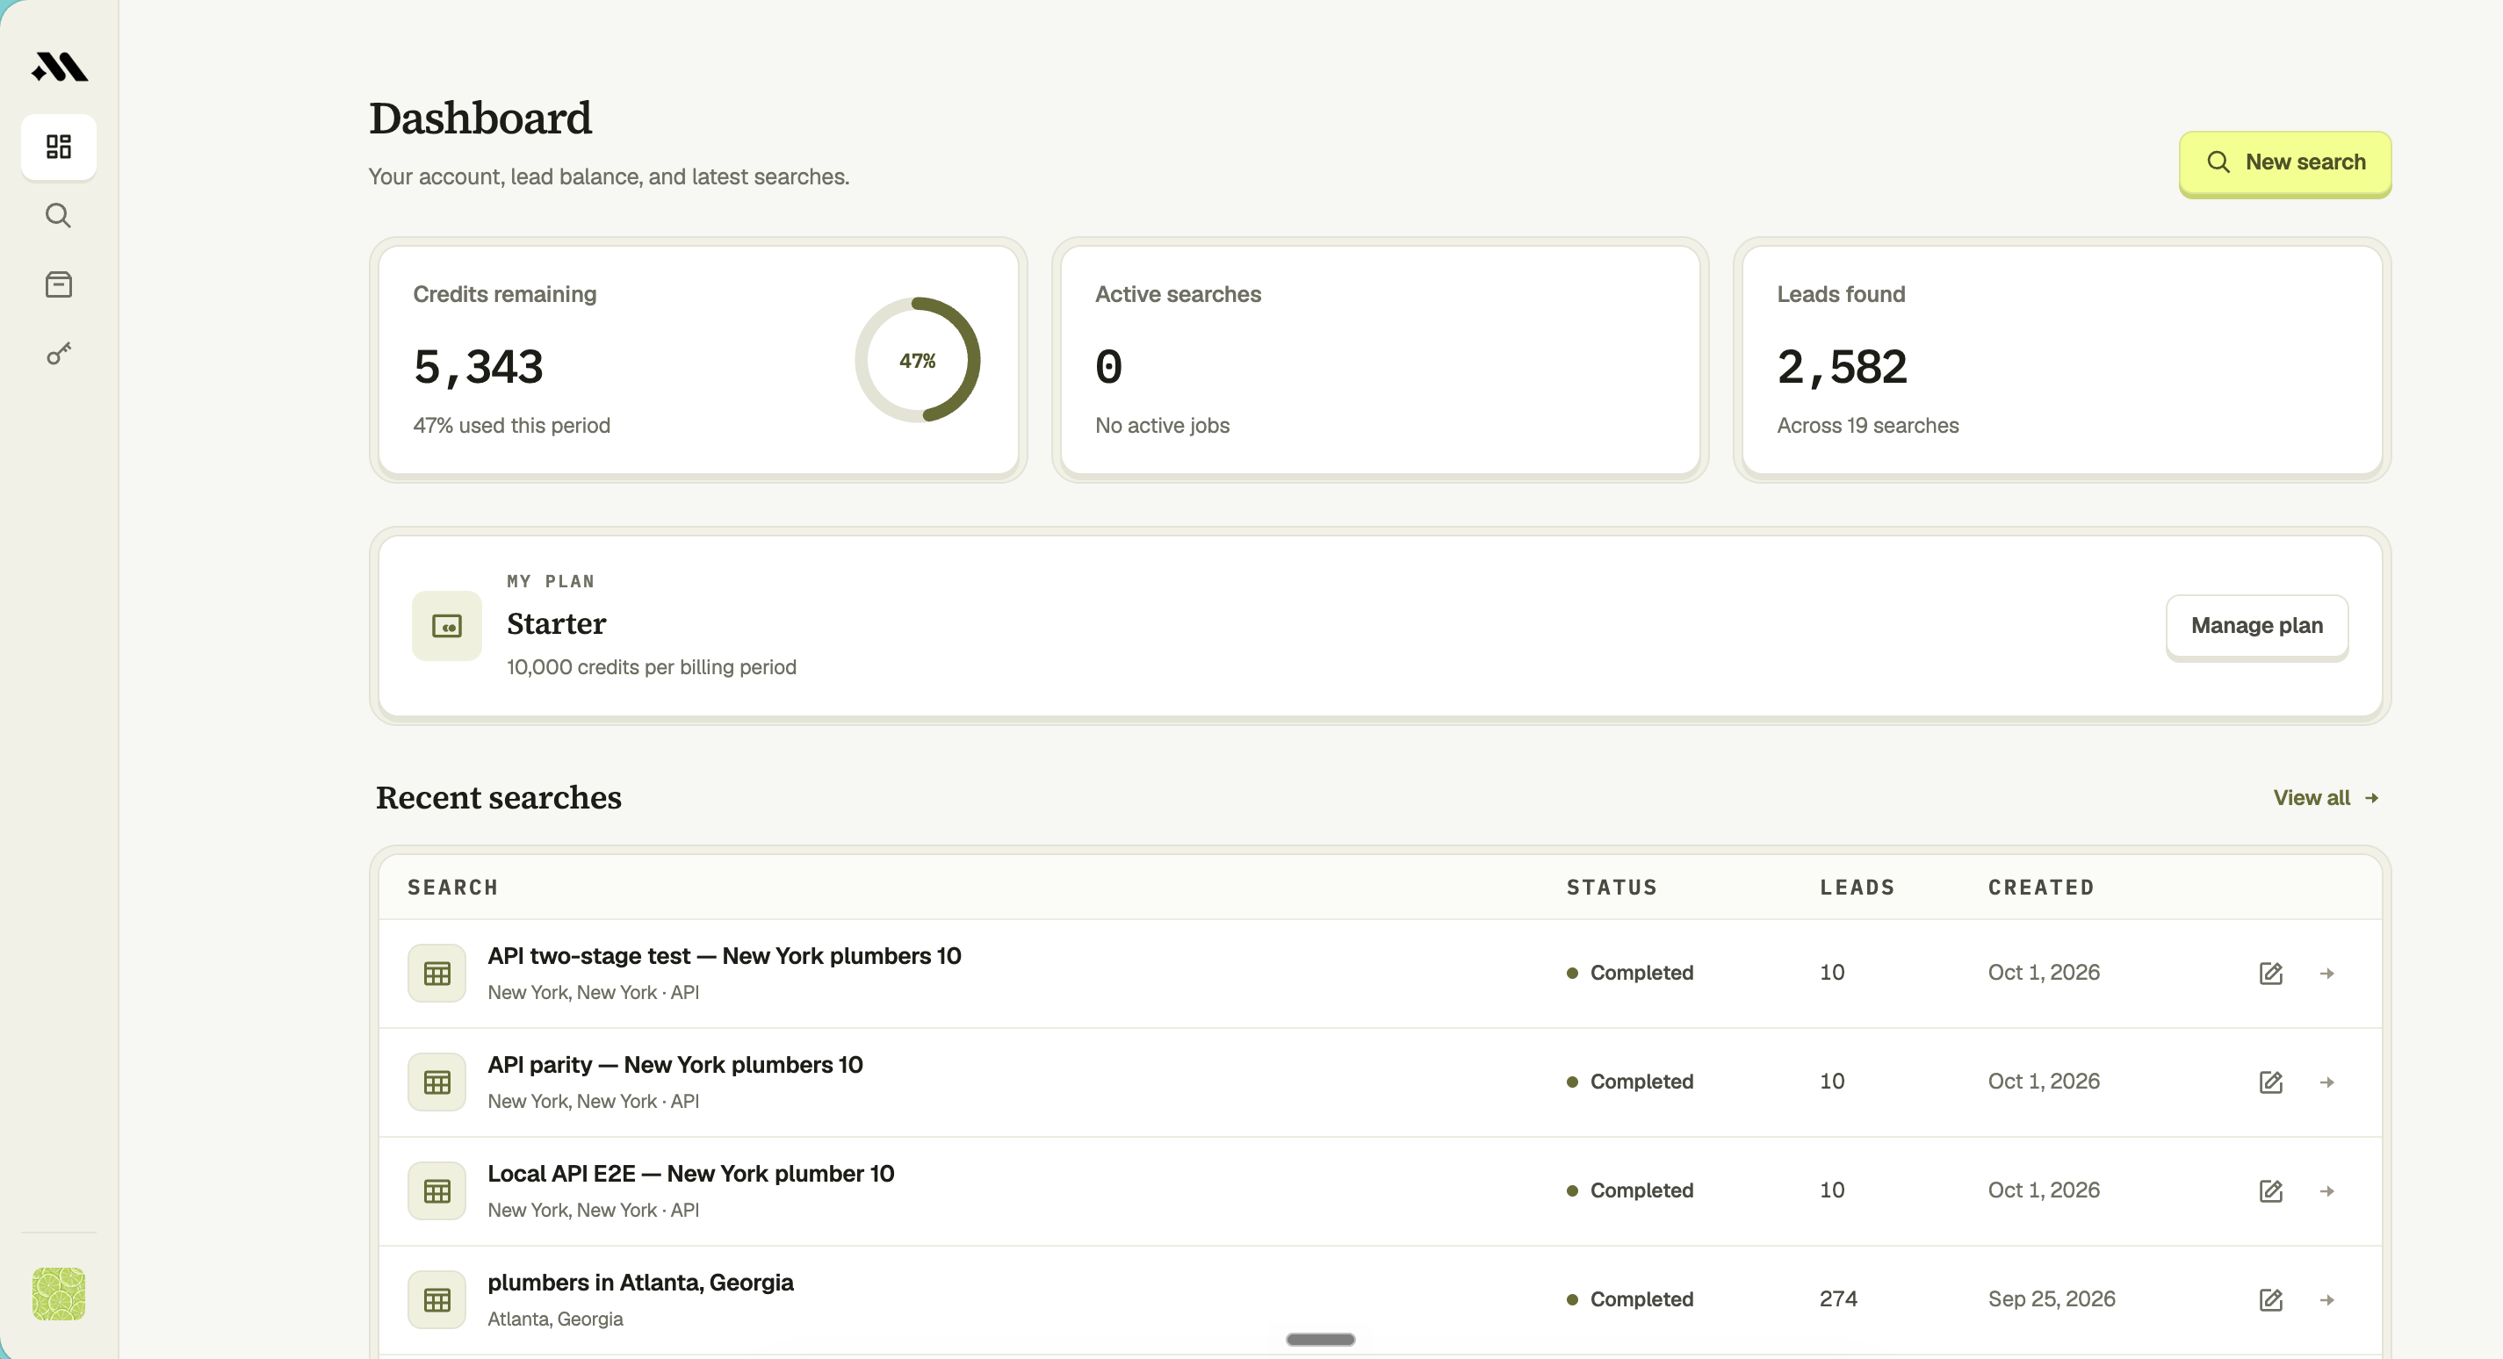Select 'plumbers in Atlanta, Georgia' title
Viewport: 2503px width, 1359px height.
click(640, 1283)
